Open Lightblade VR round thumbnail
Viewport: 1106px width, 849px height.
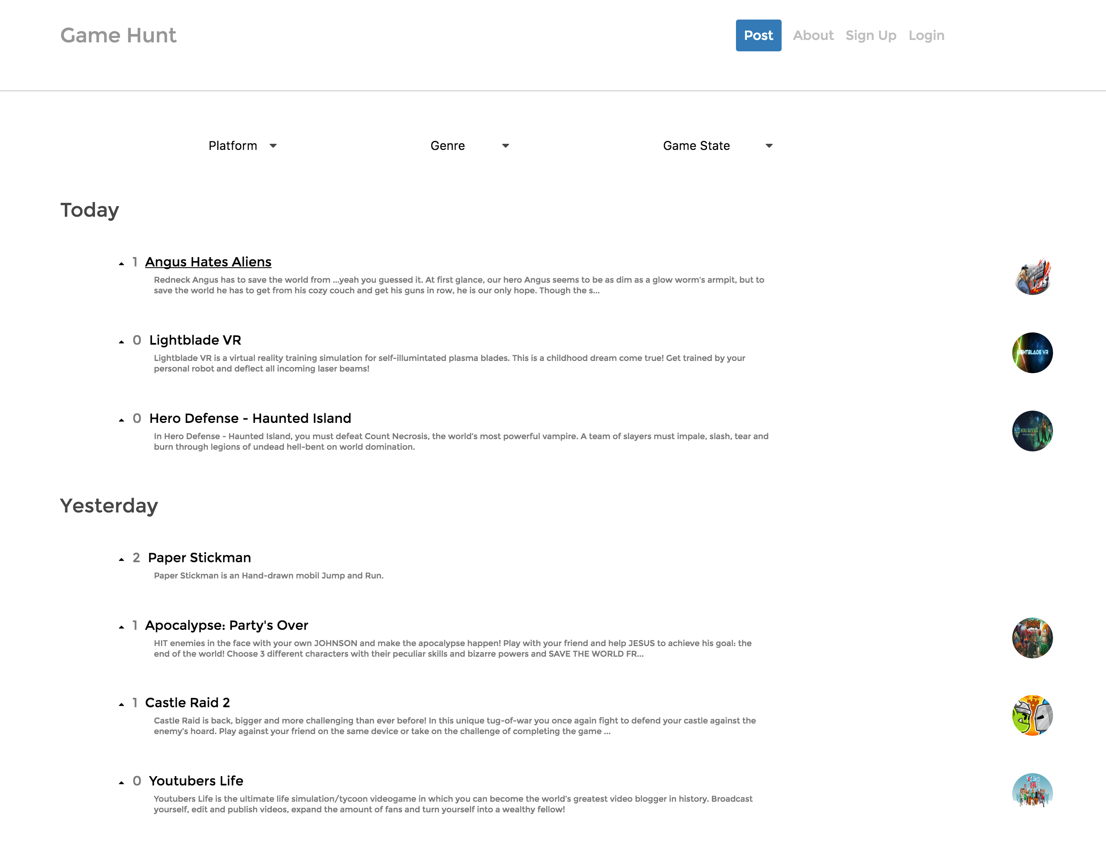[1032, 353]
